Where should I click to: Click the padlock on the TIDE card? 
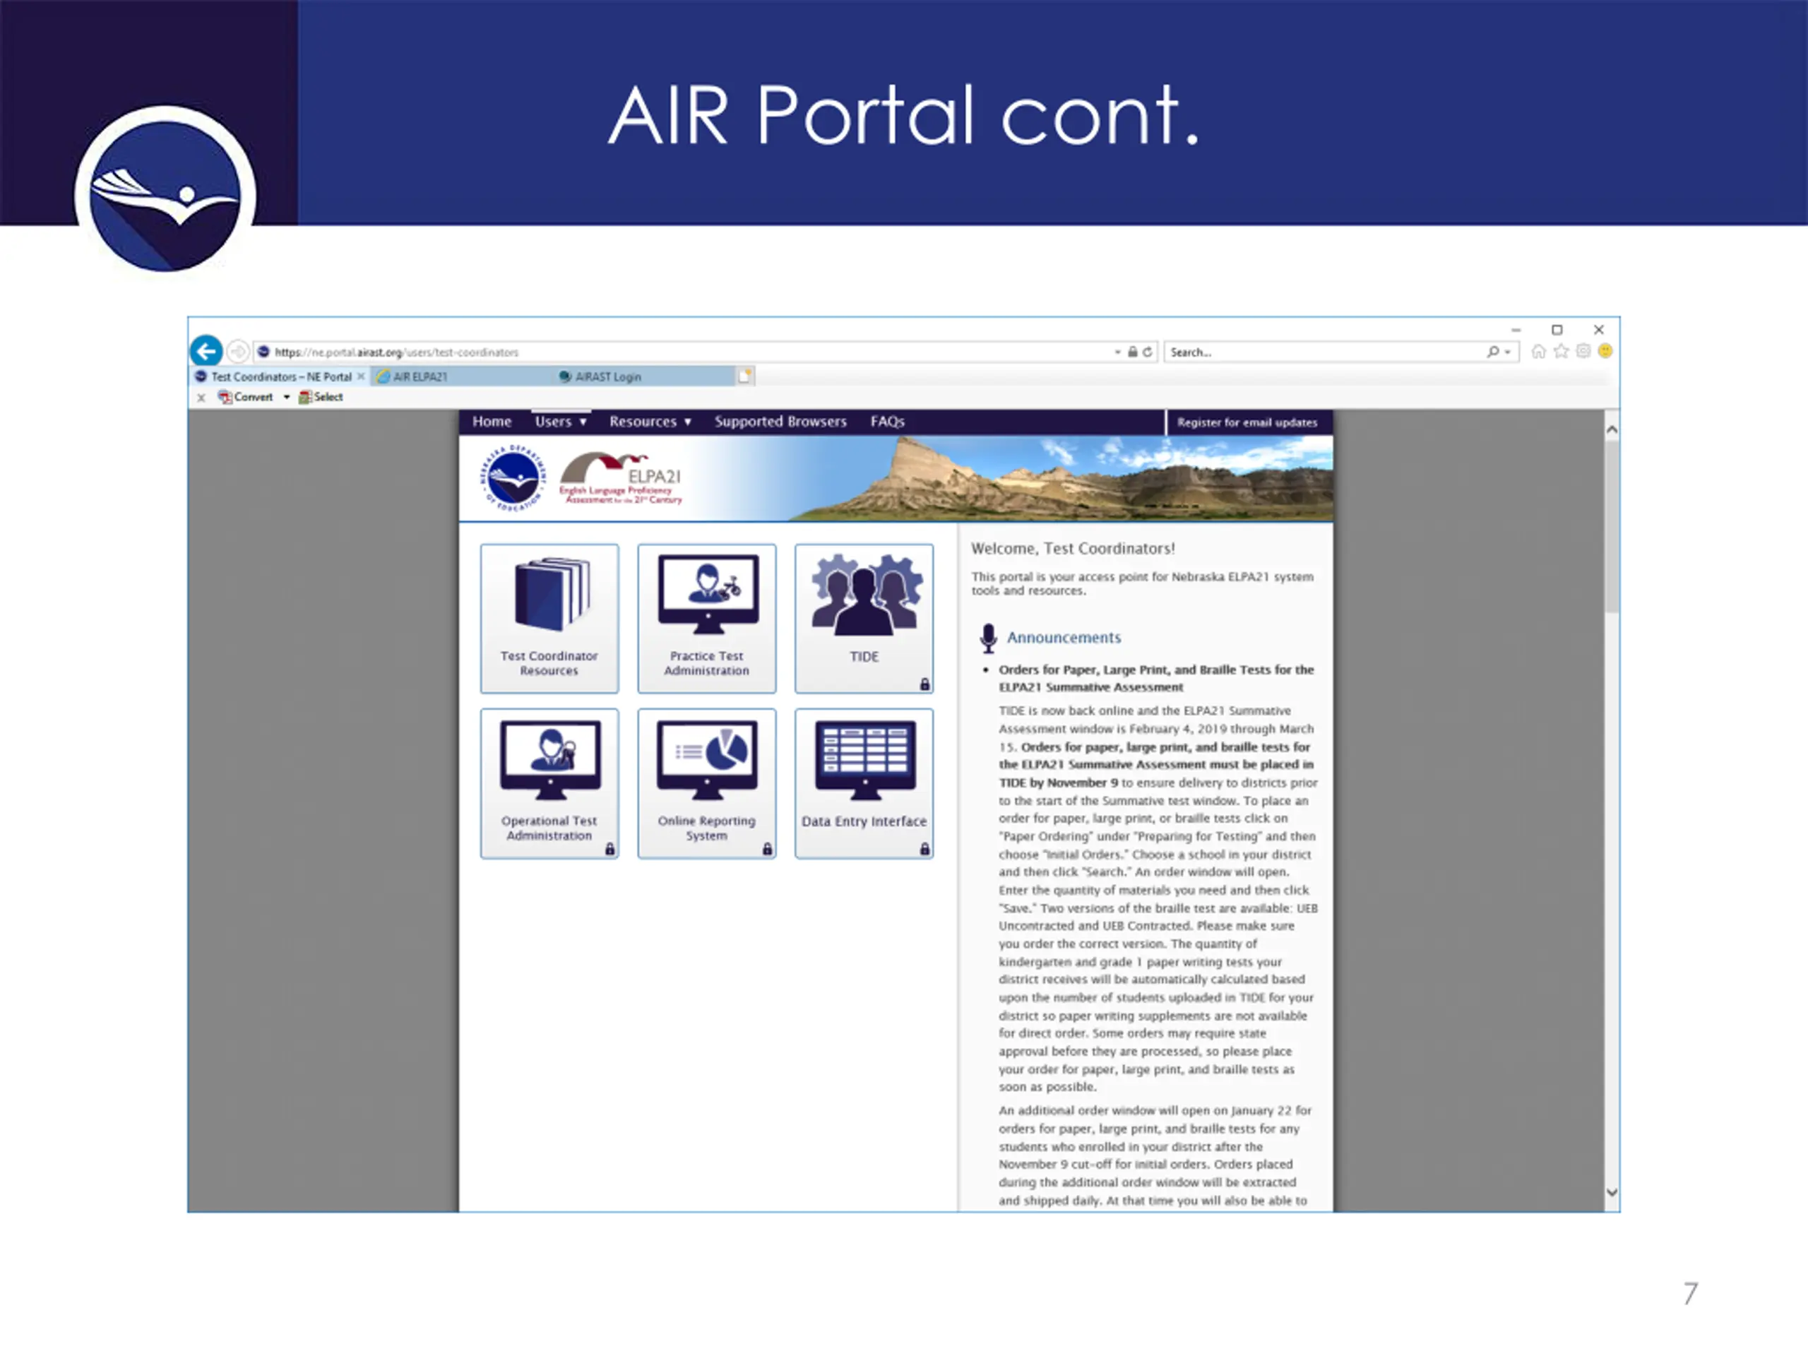924,684
